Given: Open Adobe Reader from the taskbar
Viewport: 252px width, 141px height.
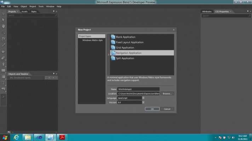Looking at the screenshot, I should [x=62, y=137].
